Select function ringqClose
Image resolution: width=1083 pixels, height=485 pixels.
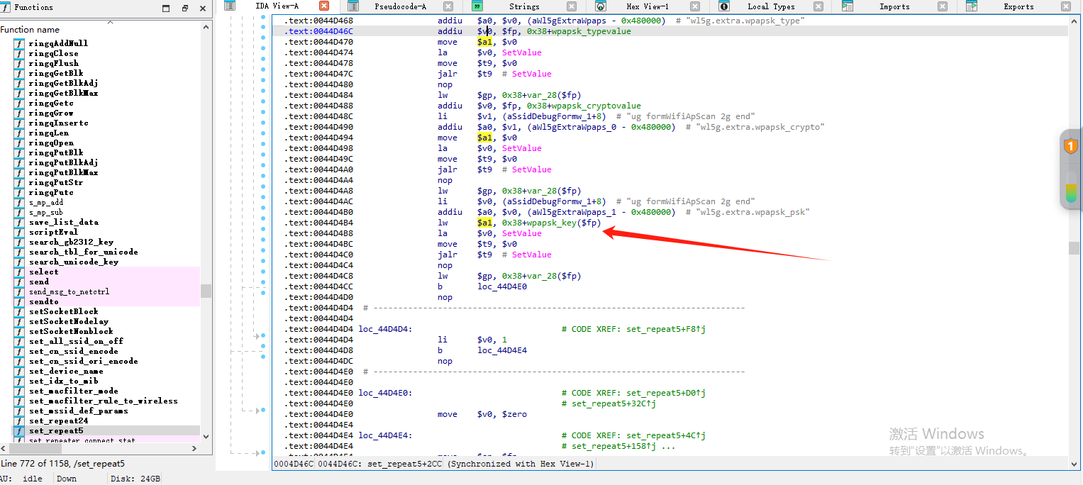(x=54, y=53)
